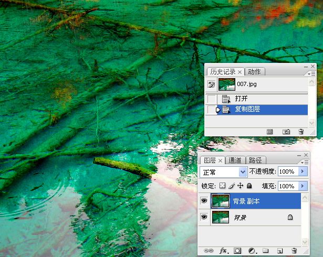Set history brush source for 打开 state

211,99
